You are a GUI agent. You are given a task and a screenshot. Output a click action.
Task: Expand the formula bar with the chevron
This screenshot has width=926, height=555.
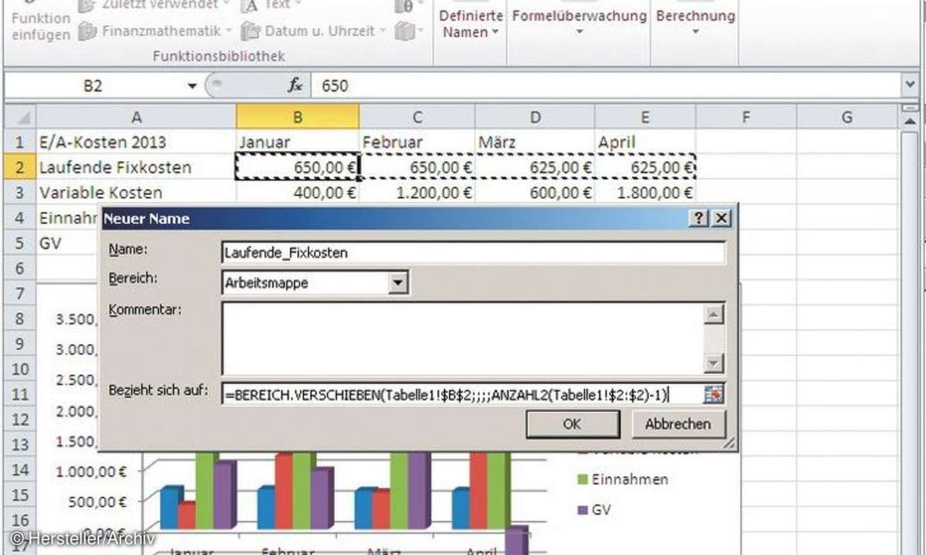click(910, 86)
